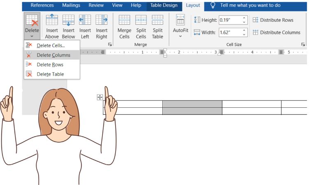Click the Insert Left icon
This screenshot has height=185, width=329.
(x=85, y=20)
